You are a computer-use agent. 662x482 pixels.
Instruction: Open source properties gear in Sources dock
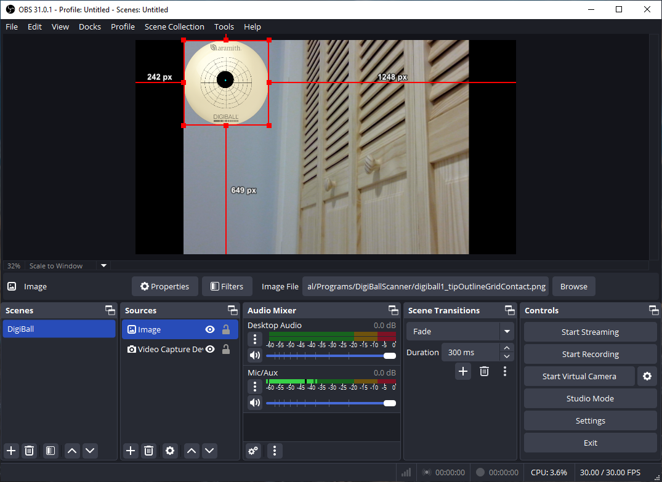tap(171, 451)
